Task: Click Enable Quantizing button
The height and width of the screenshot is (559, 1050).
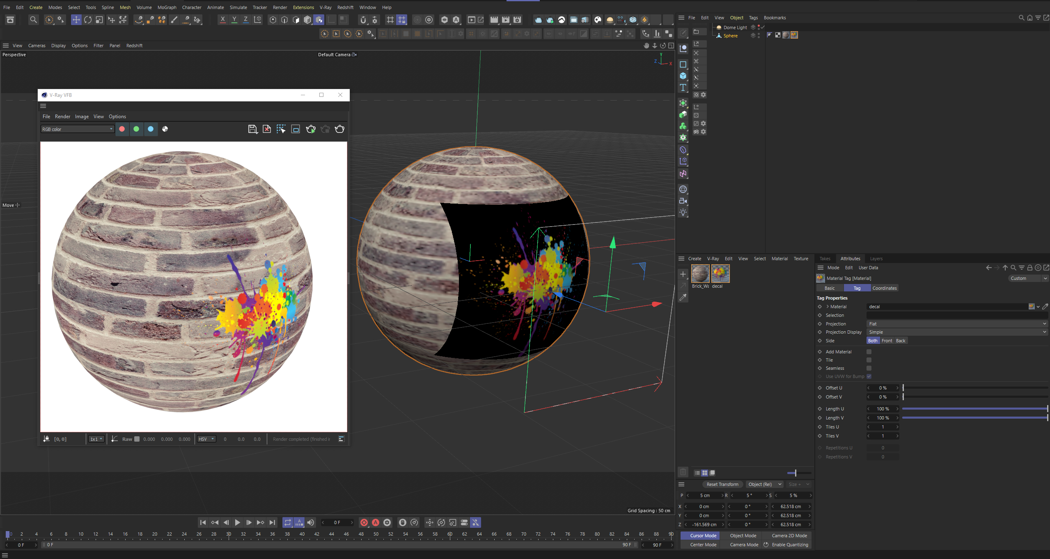Action: click(786, 545)
